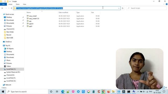168x94 pixels.
Task: Open the SELVI SIDE folder
Action: [x=10, y=38]
